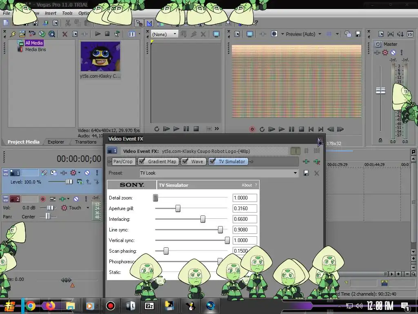Open 7-Zip from the taskbar
This screenshot has width=418, height=314.
[x=149, y=306]
